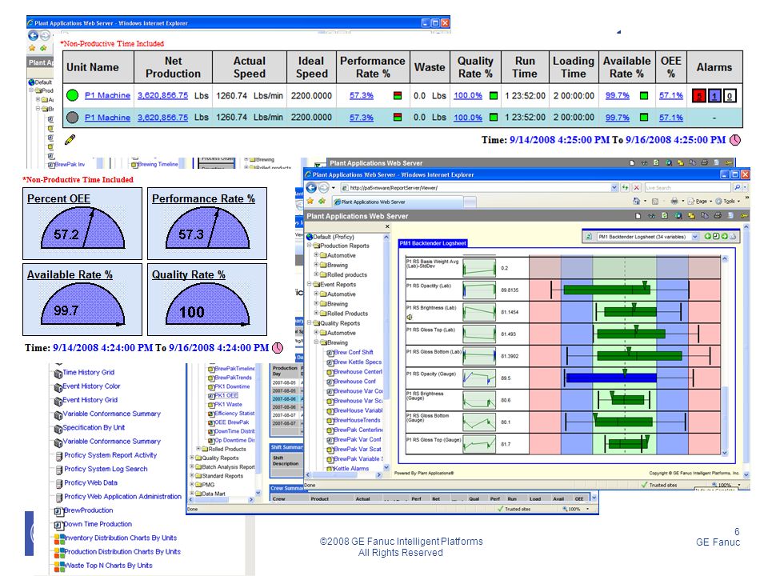768x576 pixels.
Task: Click the printer icon in Plant Applications bar
Action: (718, 216)
